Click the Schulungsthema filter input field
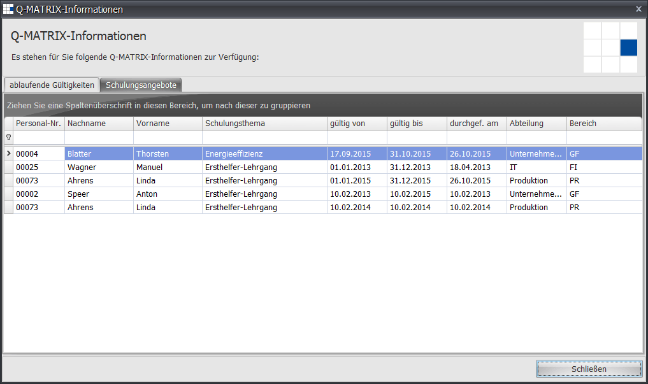The height and width of the screenshot is (384, 648). click(264, 138)
